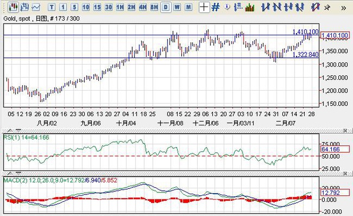Click the -20.000 MACD axis label
This screenshot has width=353, height=216.
pos(332,212)
